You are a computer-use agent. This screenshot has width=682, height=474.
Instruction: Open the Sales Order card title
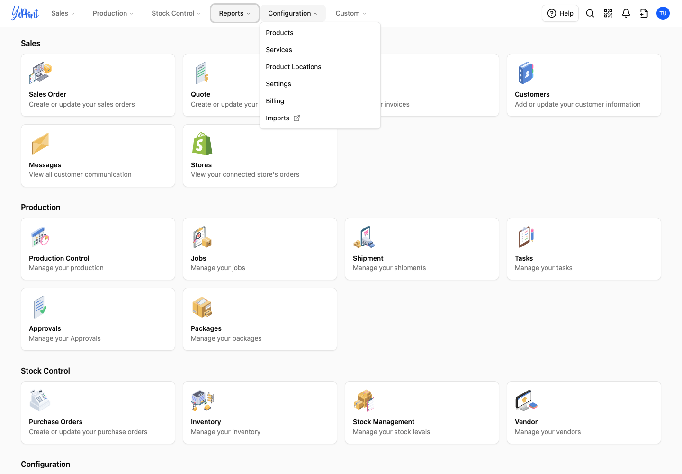coord(47,94)
